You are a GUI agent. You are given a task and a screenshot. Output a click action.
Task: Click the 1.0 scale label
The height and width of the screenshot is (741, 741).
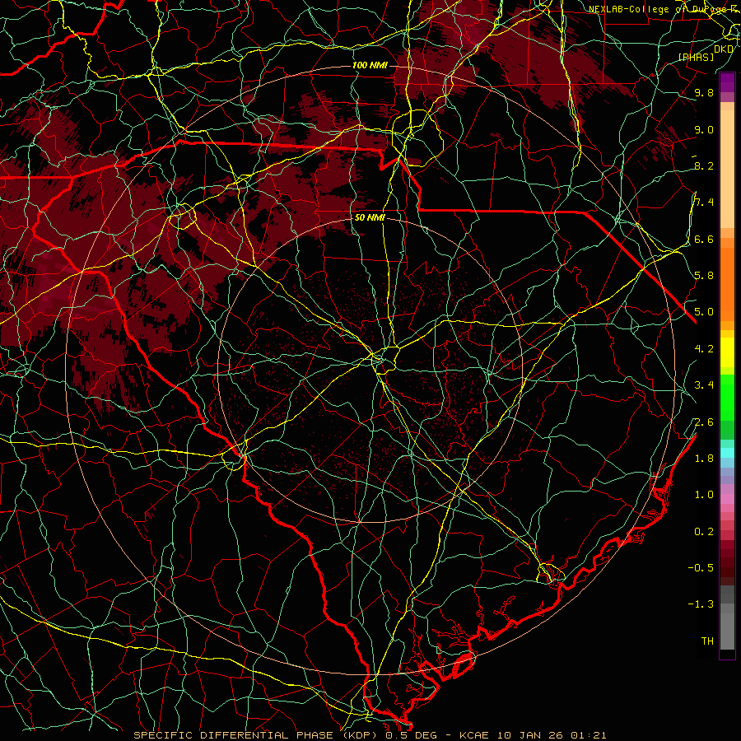point(704,495)
